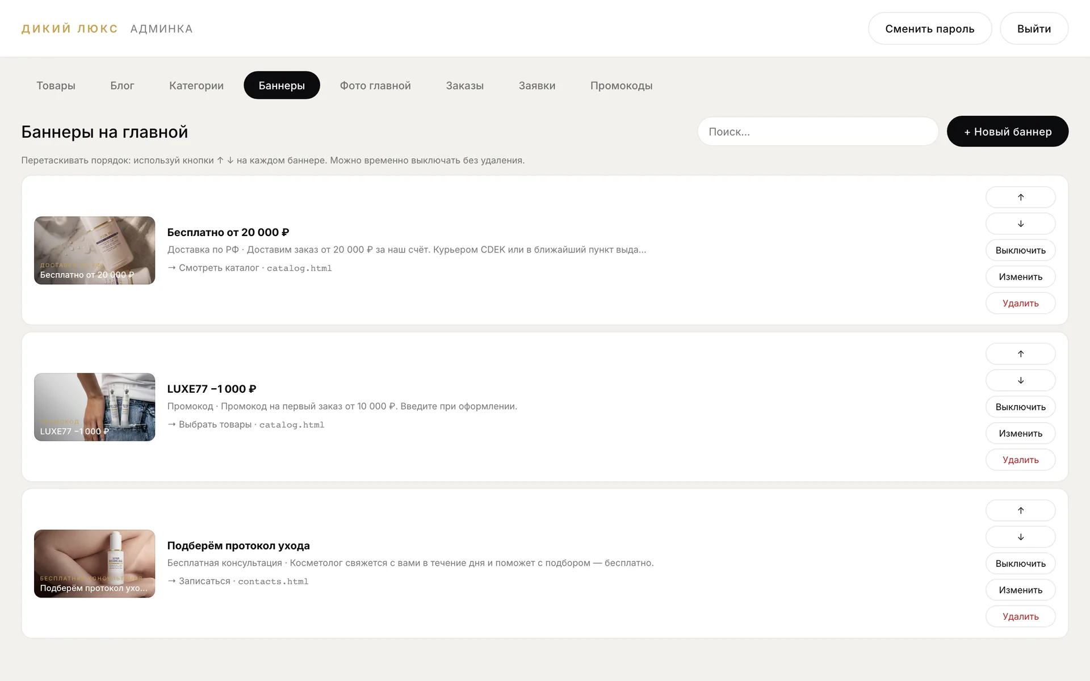
Task: Move 'Подберём протокол ухода' banner down
Action: point(1020,537)
